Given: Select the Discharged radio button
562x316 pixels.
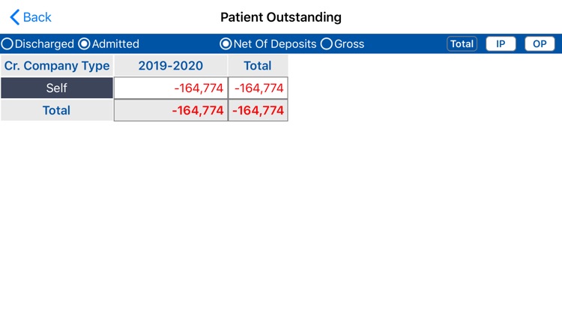Looking at the screenshot, I should [x=7, y=44].
